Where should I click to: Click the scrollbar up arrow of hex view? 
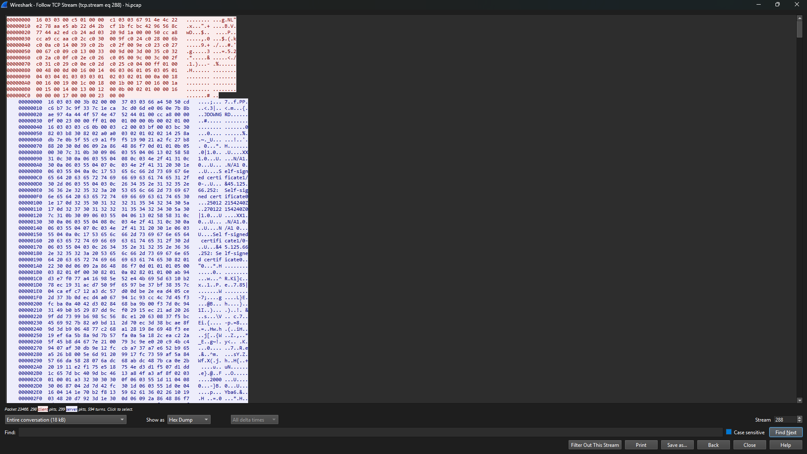799,18
